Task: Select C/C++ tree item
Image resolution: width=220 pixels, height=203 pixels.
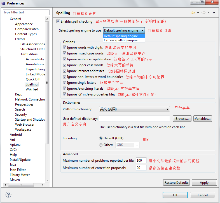Action: (15, 150)
